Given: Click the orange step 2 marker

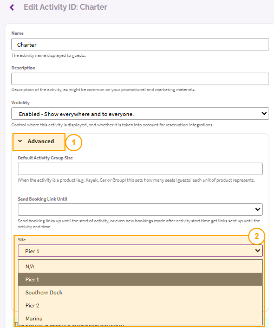Looking at the screenshot, I should tap(257, 236).
